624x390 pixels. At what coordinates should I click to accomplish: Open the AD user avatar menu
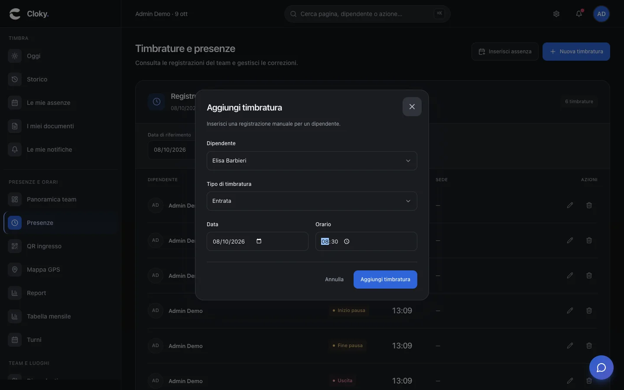click(601, 14)
